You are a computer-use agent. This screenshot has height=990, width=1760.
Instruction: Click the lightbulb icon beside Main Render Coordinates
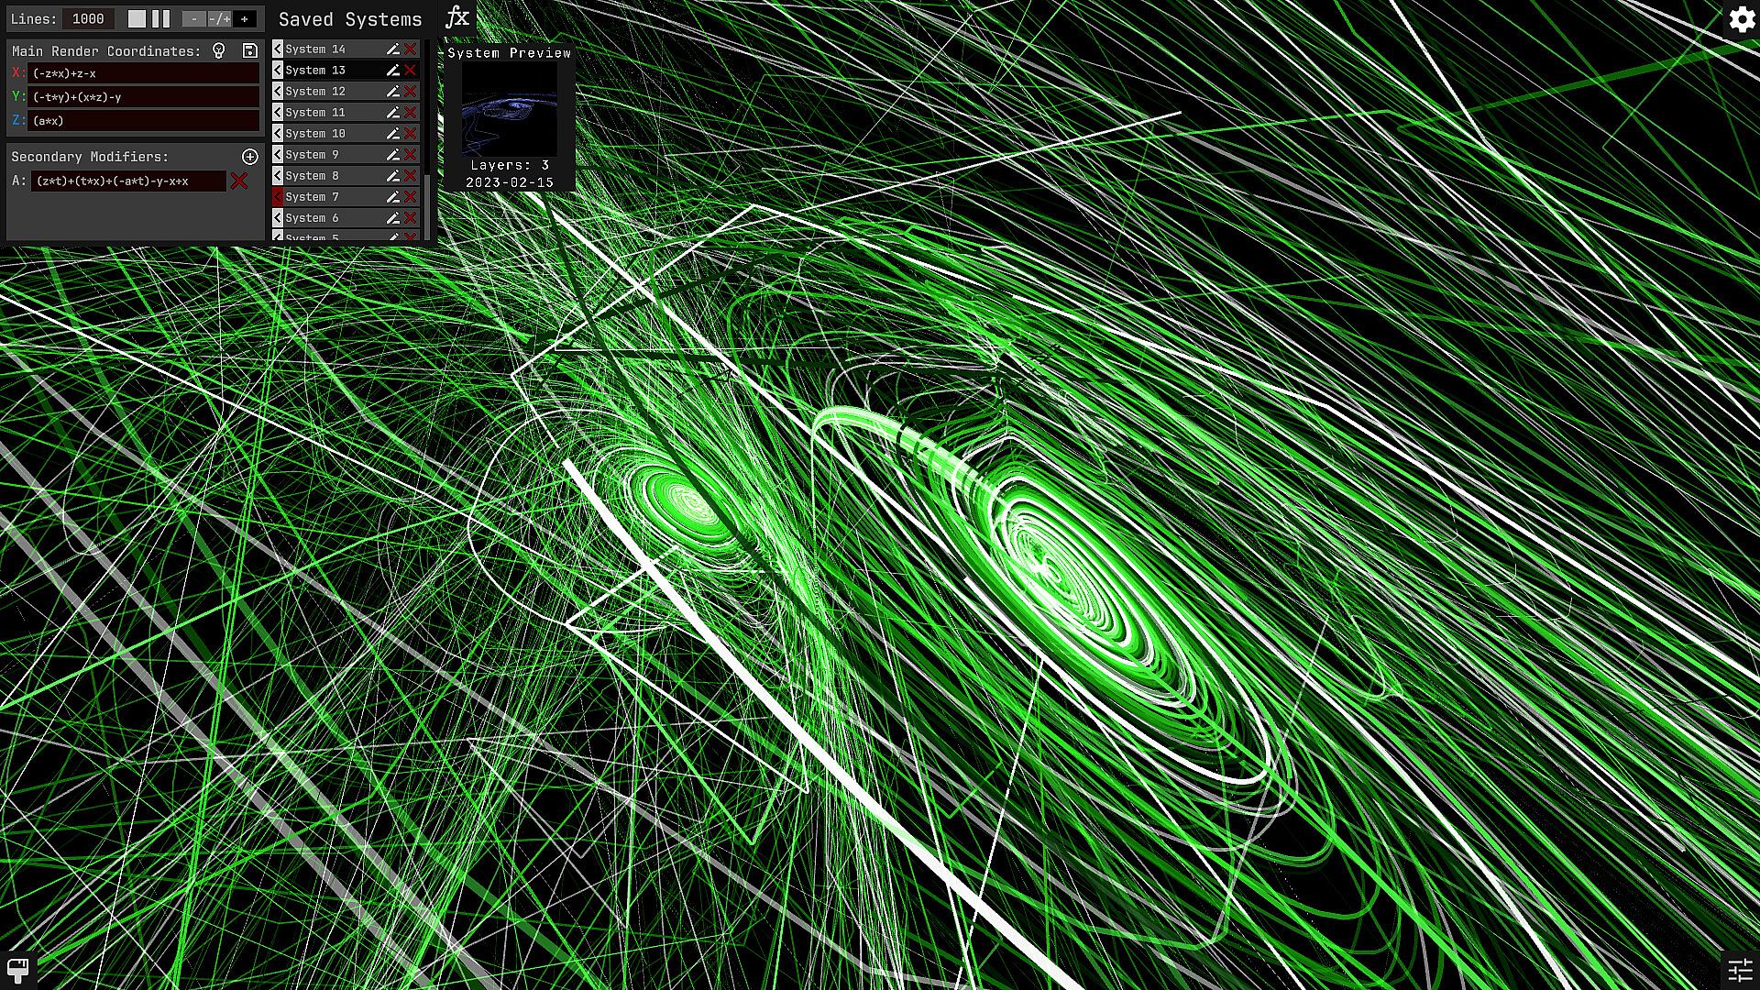pos(219,51)
